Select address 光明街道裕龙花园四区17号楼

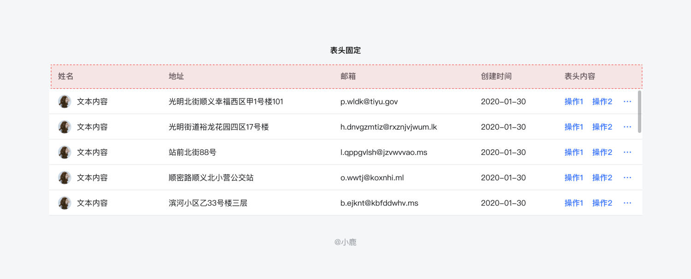pyautogui.click(x=219, y=127)
